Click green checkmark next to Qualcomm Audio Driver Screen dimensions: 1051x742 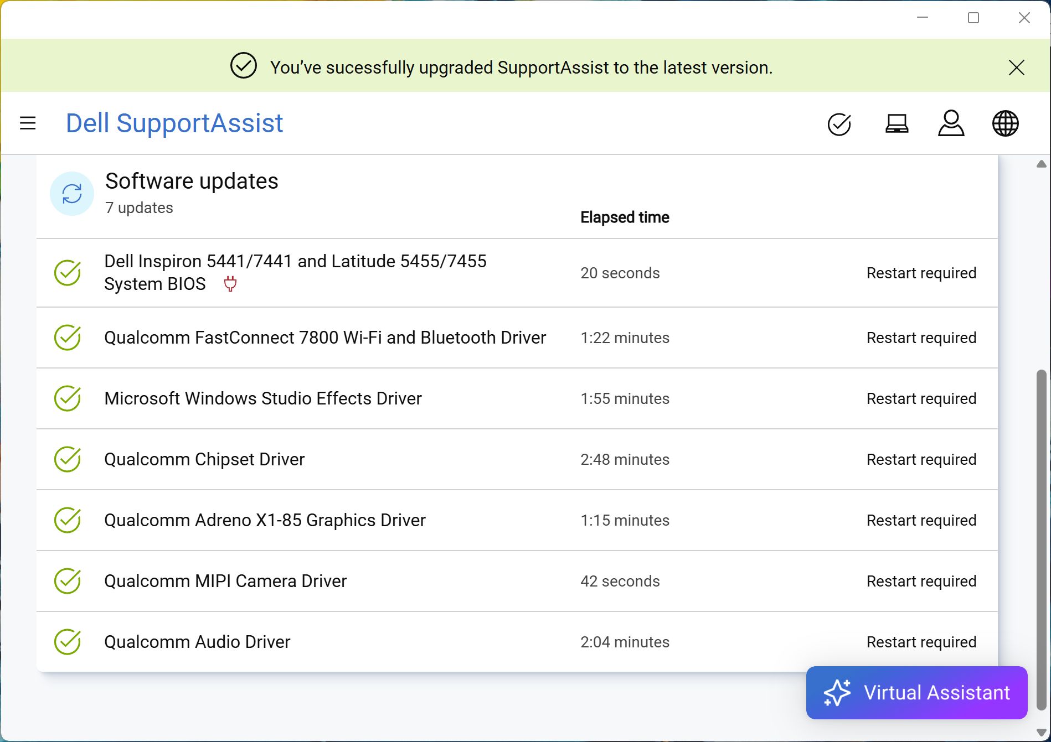[x=68, y=642]
